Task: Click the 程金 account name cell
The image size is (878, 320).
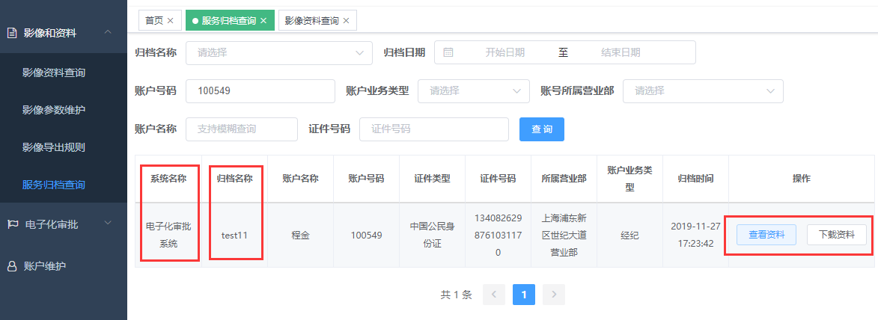Action: [x=300, y=235]
